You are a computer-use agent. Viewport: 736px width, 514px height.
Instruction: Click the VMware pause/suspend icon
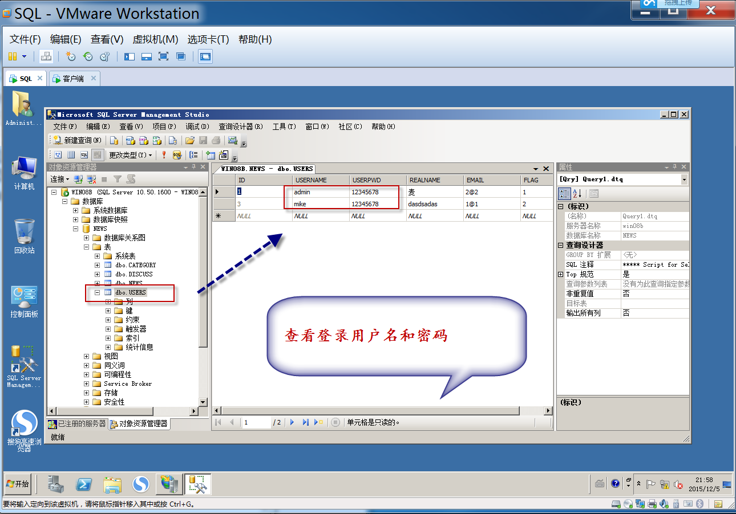[x=13, y=56]
